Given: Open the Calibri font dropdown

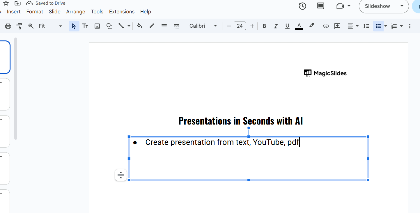Looking at the screenshot, I should click(203, 26).
